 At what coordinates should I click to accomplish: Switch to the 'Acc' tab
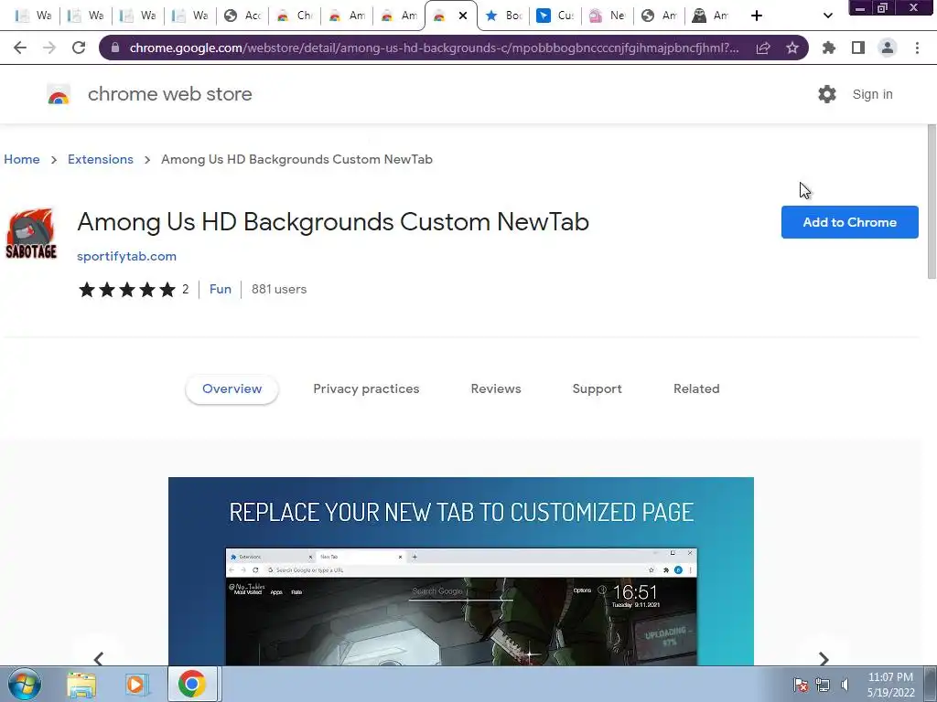[242, 16]
